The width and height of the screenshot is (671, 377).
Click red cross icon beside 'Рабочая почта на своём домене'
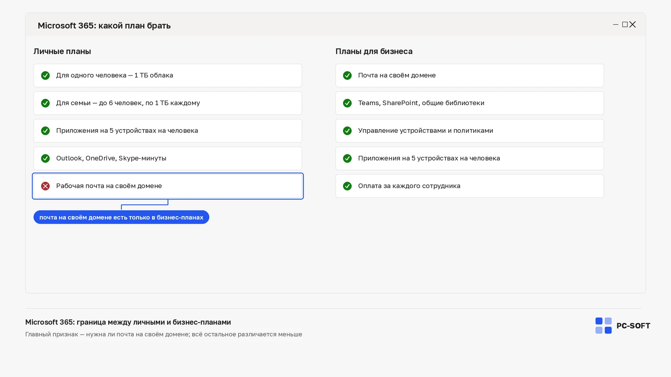pos(45,186)
